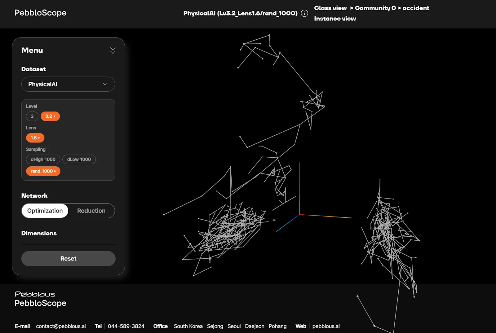Click the 3D axis origin gizmo
Viewport: 496px width, 333px height.
pos(299,214)
